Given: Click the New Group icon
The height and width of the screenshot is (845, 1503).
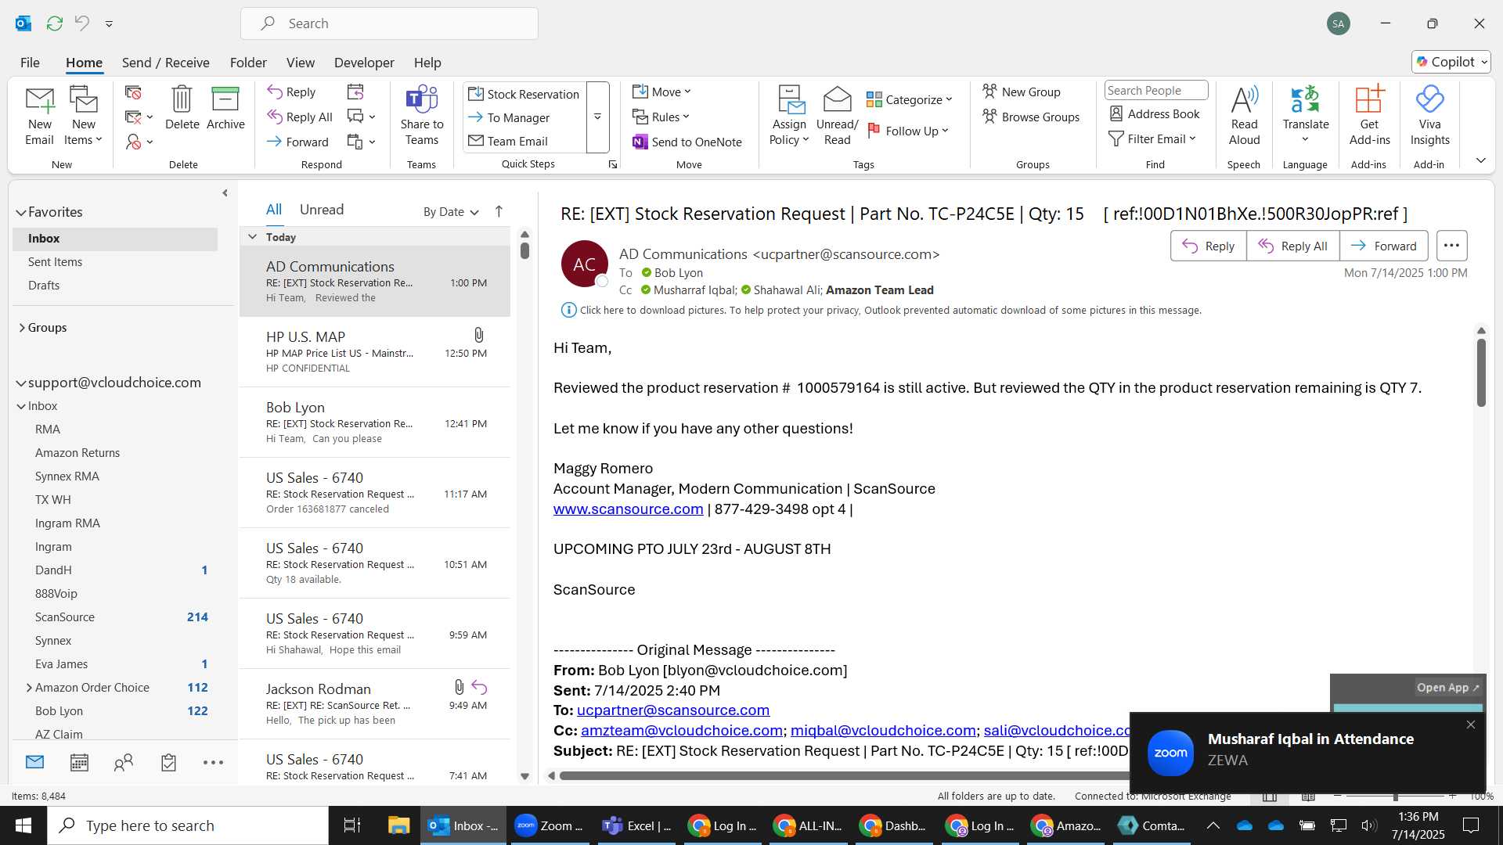Looking at the screenshot, I should click(1022, 92).
